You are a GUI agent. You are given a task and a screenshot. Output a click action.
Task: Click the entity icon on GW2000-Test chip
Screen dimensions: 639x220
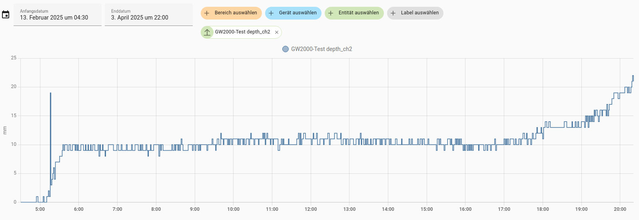pos(207,32)
